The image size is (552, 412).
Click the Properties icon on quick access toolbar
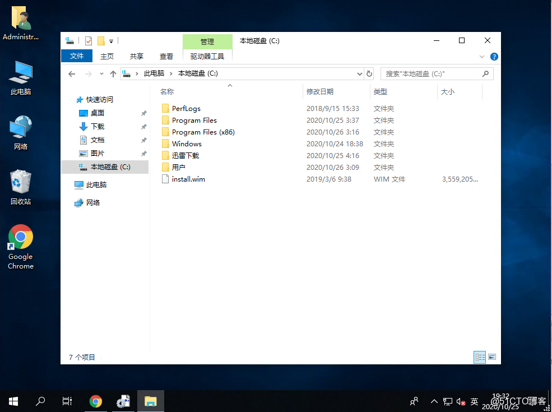click(87, 40)
